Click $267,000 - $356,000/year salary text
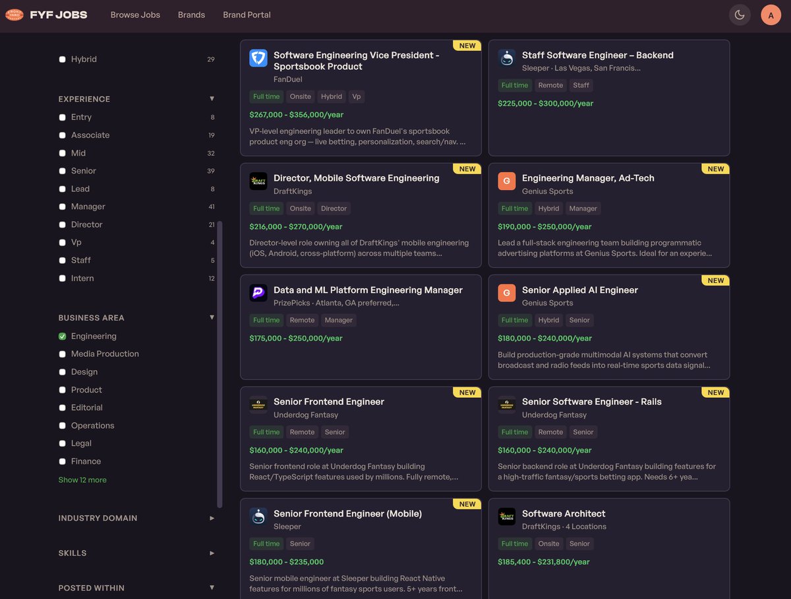This screenshot has height=599, width=791. coord(297,115)
